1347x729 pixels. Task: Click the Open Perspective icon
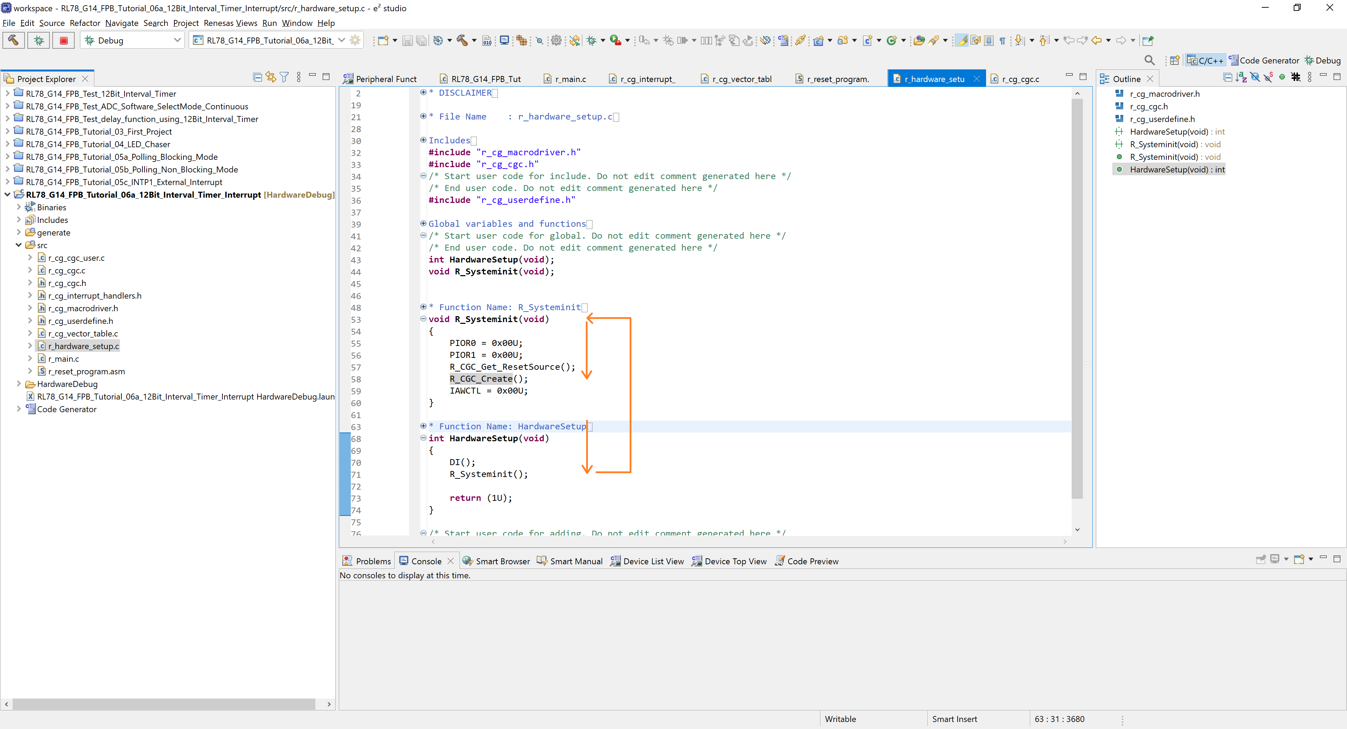click(1175, 60)
